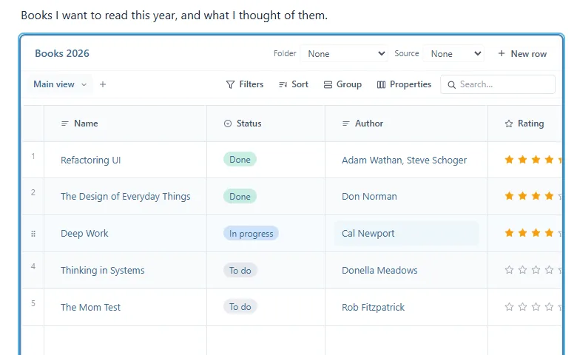The height and width of the screenshot is (355, 577).
Task: Click the Author column header
Action: tap(406, 124)
